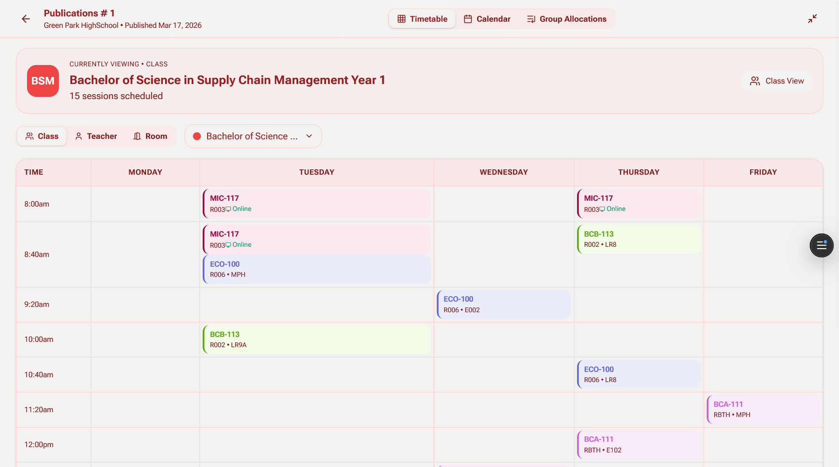The height and width of the screenshot is (467, 839).
Task: Select the Wednesday ECO-100 session card
Action: pos(504,304)
